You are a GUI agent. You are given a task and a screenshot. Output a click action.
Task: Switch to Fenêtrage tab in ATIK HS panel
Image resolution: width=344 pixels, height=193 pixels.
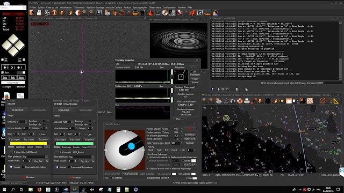20,147
